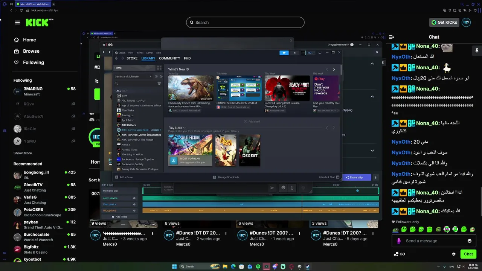Open the Kick hamburger menu
Viewport: 482px width, 271px height.
point(17,23)
